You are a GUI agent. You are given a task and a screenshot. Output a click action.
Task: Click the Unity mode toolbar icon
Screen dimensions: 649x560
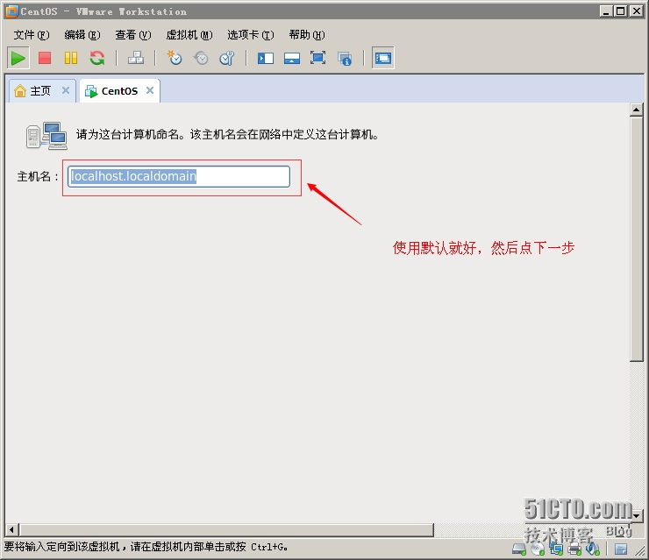coord(345,59)
